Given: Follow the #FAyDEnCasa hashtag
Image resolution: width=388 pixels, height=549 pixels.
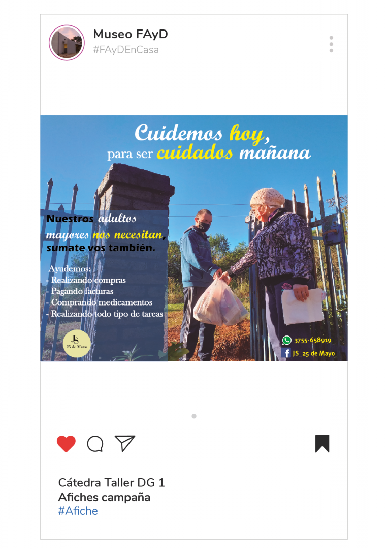Looking at the screenshot, I should (x=126, y=50).
